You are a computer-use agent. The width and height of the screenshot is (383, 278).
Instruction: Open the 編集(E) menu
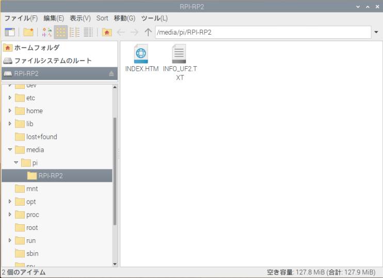[x=54, y=18]
